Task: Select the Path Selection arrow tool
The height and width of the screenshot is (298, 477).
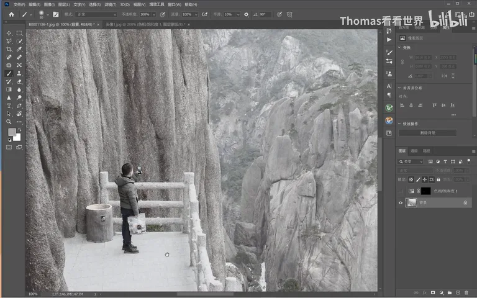Action: pos(9,114)
